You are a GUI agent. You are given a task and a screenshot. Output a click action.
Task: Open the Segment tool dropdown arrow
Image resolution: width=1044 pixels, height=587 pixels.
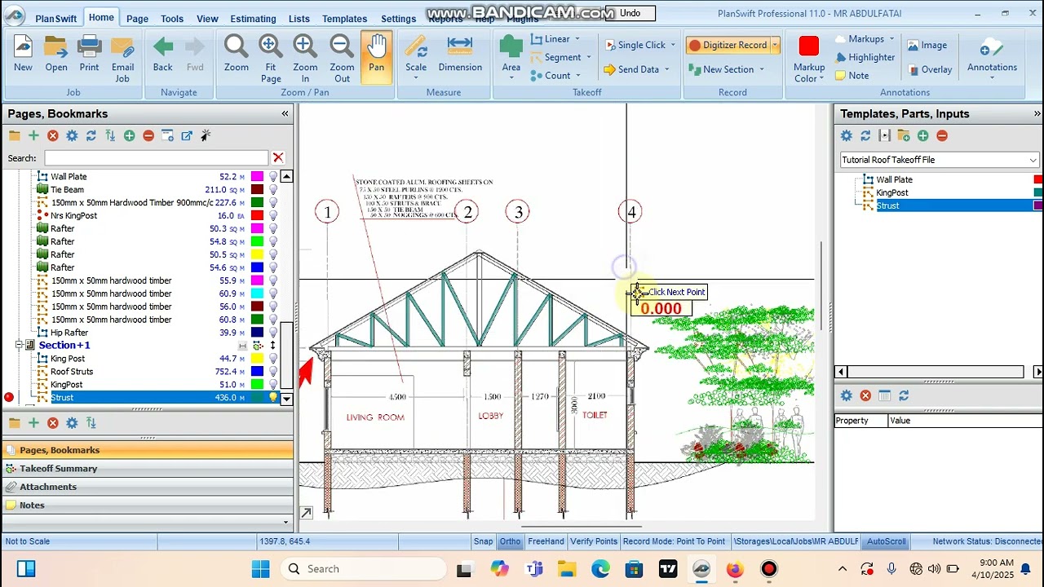(x=588, y=58)
